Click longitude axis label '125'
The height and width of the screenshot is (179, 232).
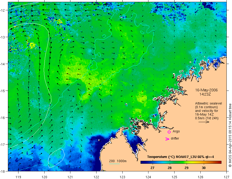(174, 177)
